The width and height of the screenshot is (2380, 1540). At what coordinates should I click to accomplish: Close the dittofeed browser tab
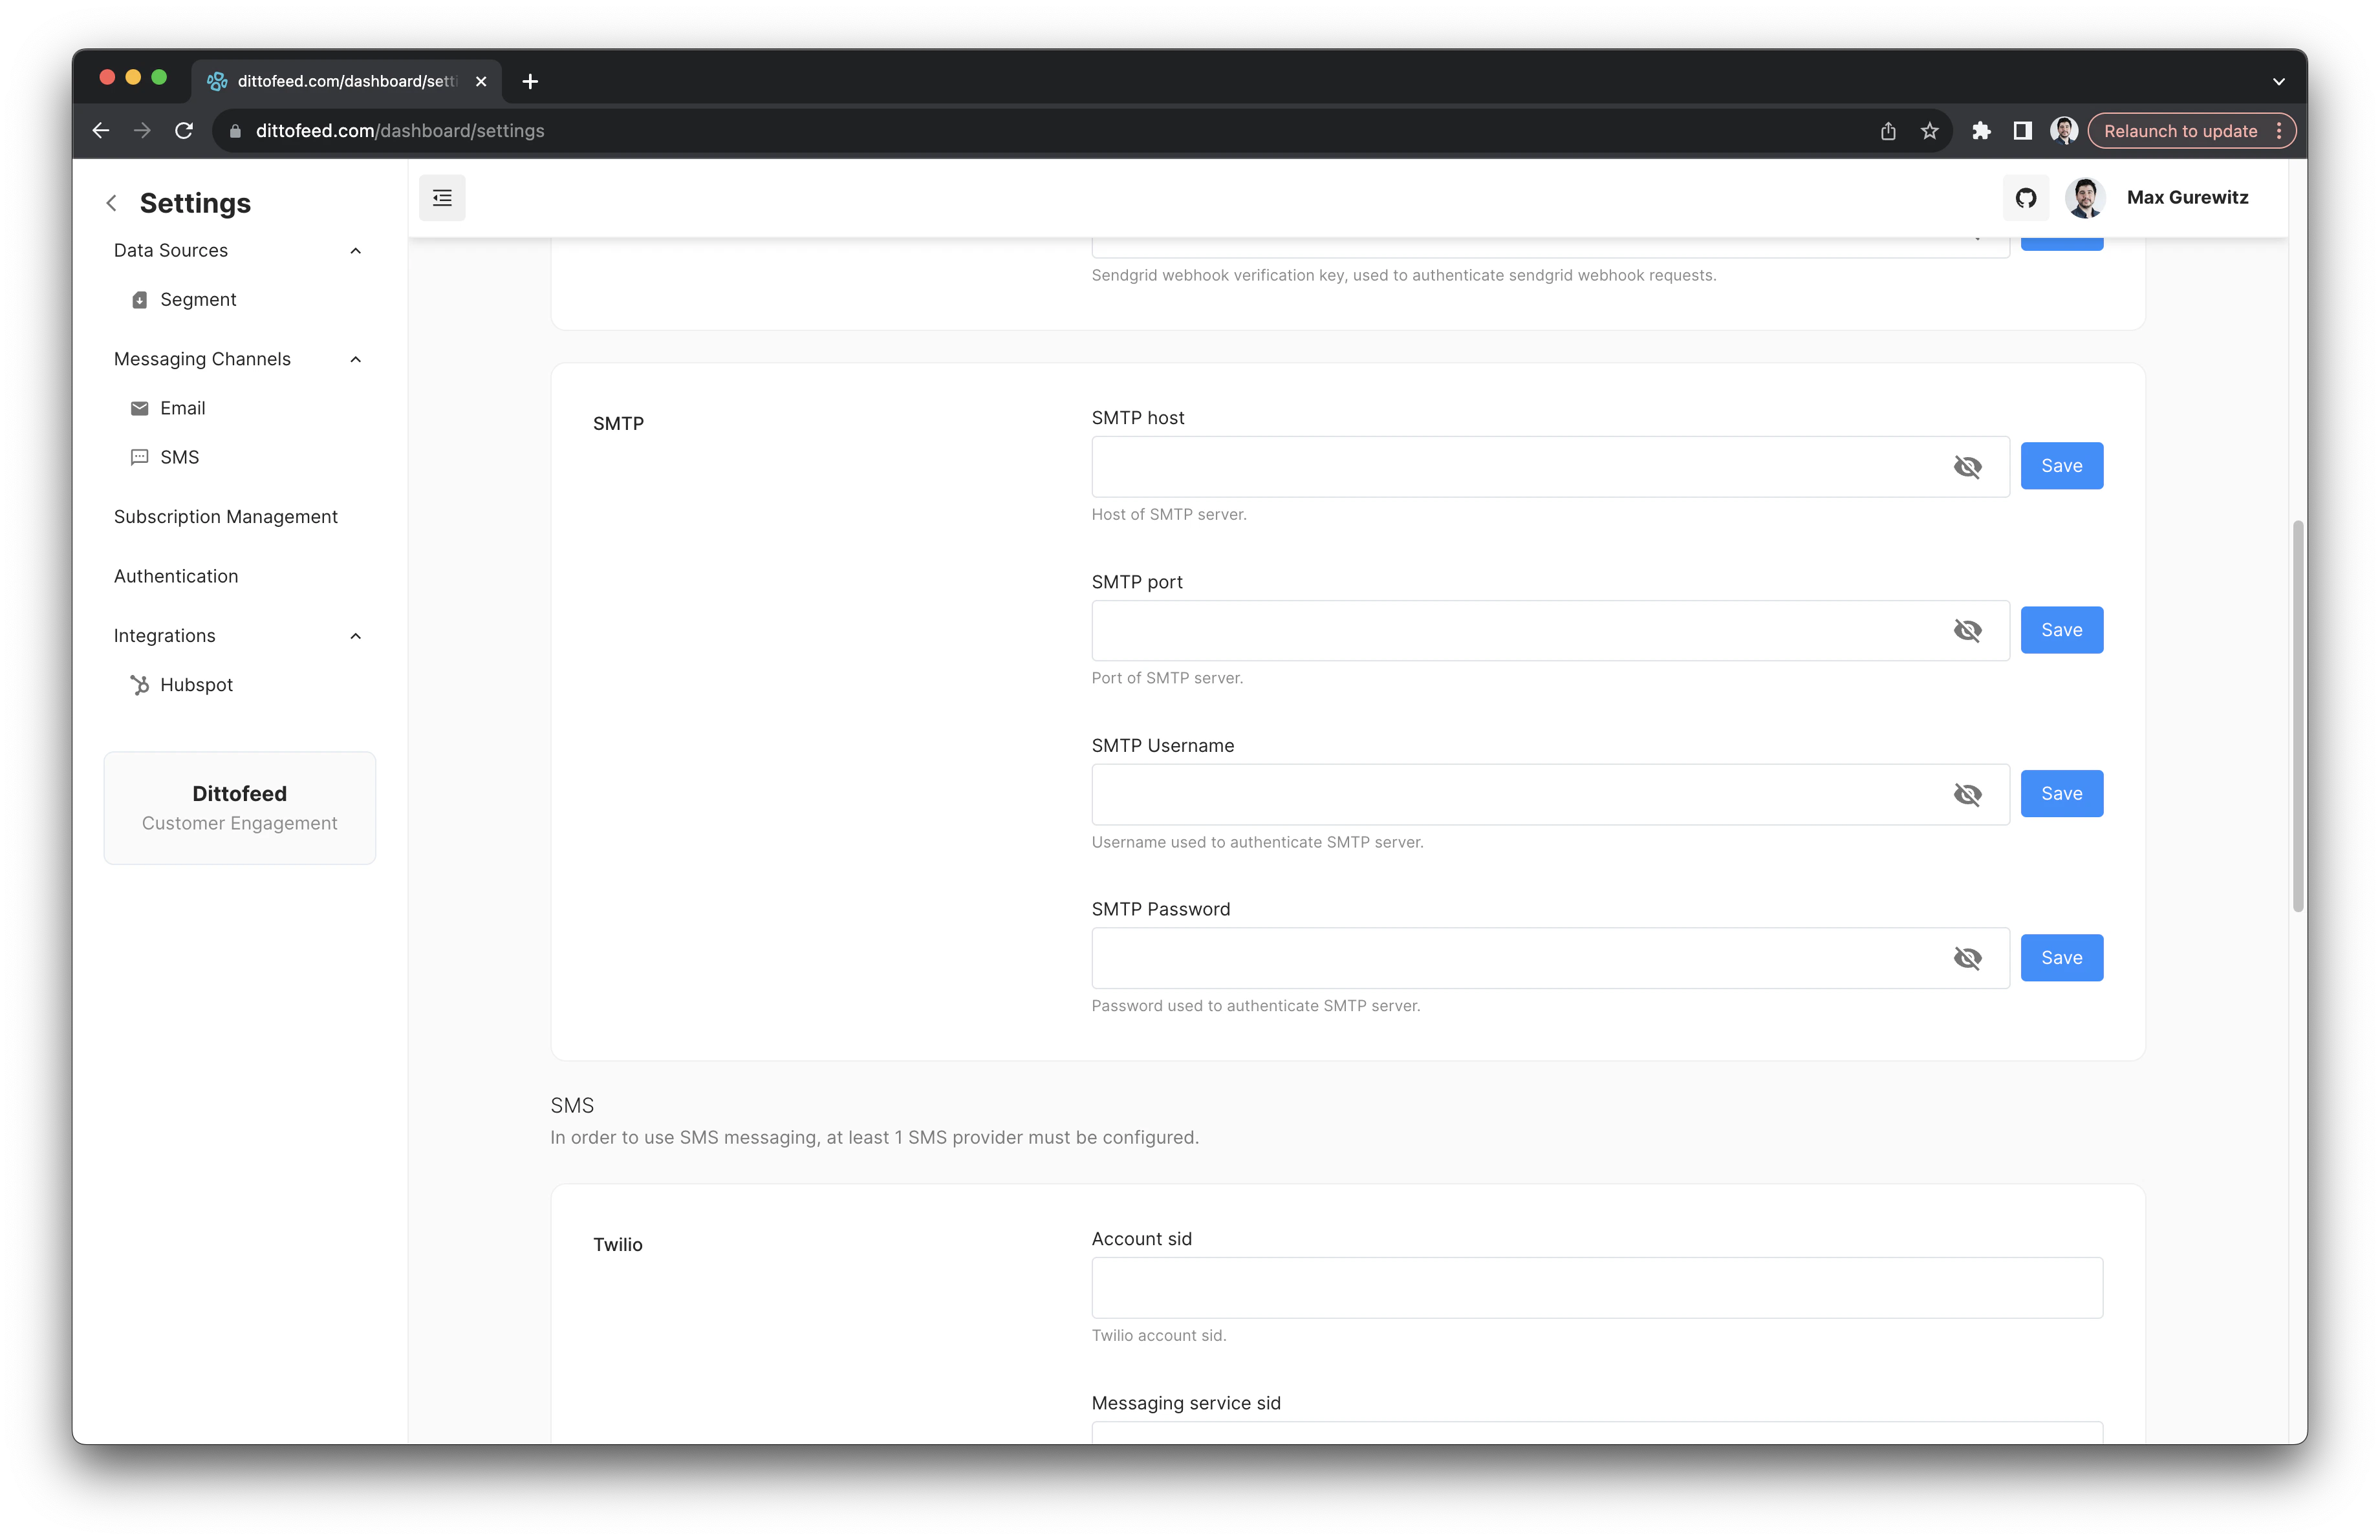(481, 81)
